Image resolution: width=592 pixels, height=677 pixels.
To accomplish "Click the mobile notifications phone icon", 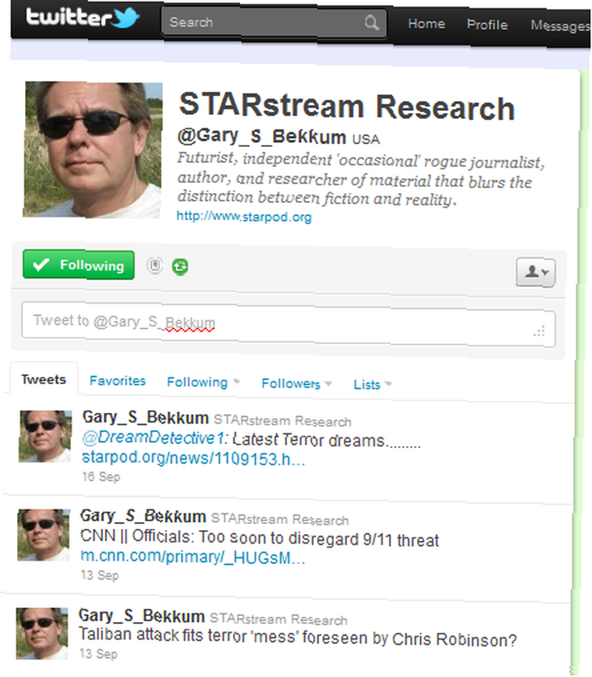I will coord(154,265).
